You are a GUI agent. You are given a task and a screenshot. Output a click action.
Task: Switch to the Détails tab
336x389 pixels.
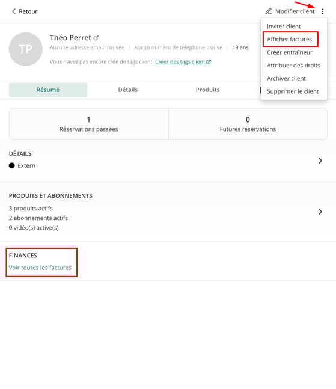[x=127, y=90]
